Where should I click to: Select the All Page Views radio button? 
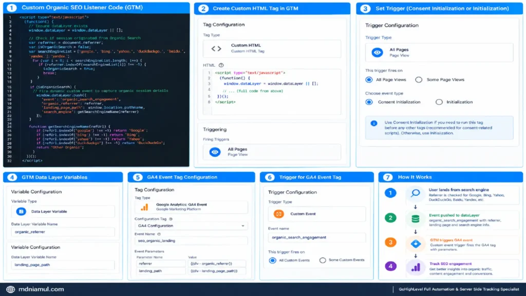(369, 80)
